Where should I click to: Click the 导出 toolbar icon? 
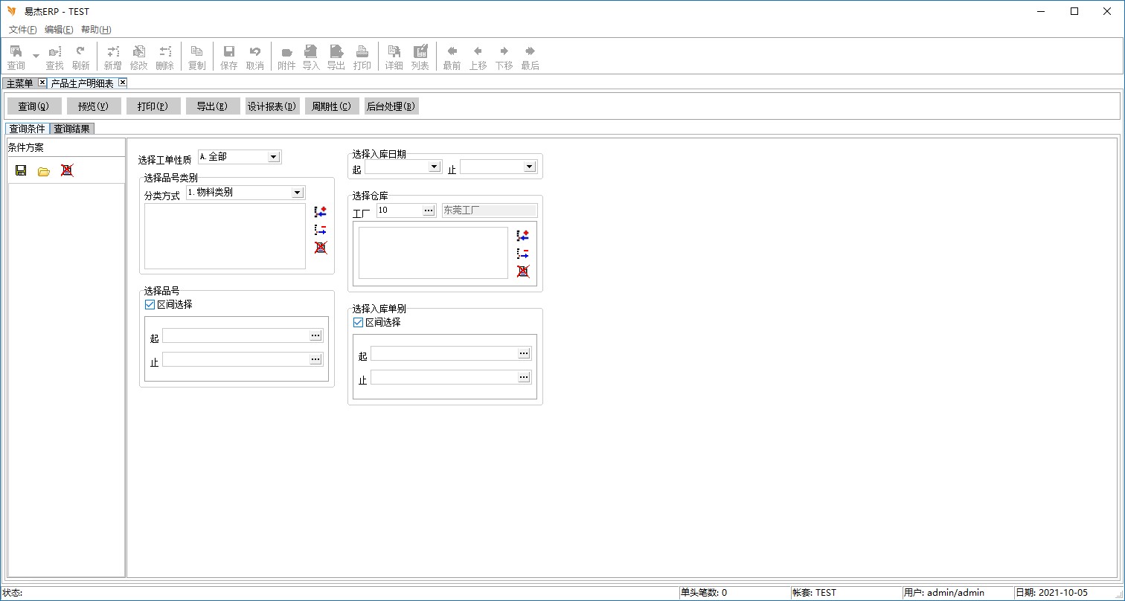336,57
